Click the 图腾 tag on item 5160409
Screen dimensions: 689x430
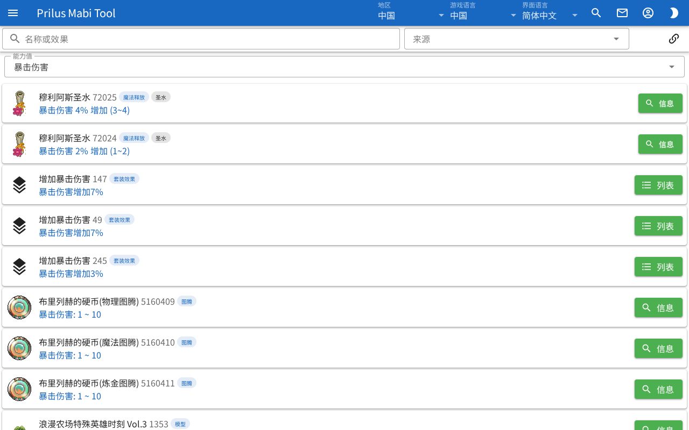[x=187, y=302]
